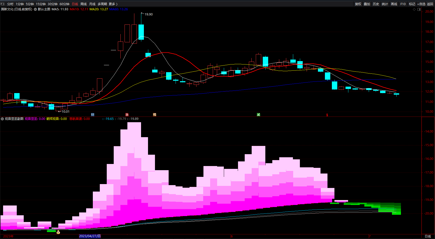Click the panel collapse icon at top-left
435x239 pixels.
coord(3,4)
